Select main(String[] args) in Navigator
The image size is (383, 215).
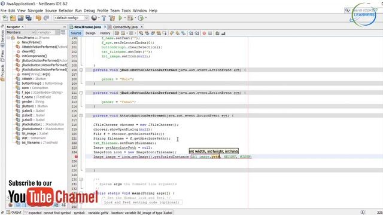pos(36,74)
